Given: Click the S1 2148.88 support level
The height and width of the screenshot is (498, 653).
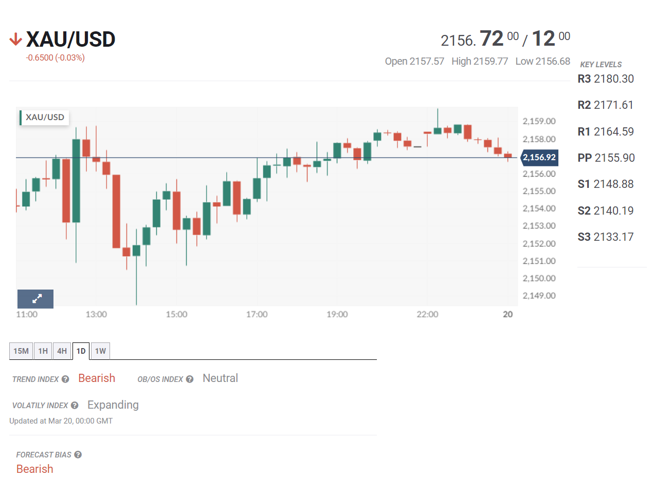Looking at the screenshot, I should pyautogui.click(x=605, y=184).
